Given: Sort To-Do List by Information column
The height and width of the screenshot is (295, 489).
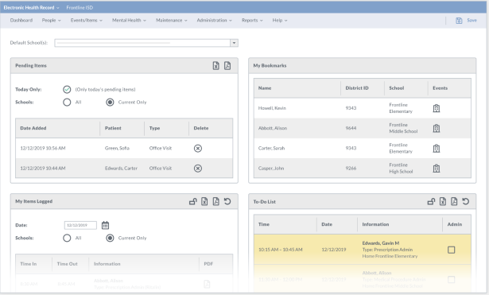Looking at the screenshot, I should pyautogui.click(x=375, y=224).
